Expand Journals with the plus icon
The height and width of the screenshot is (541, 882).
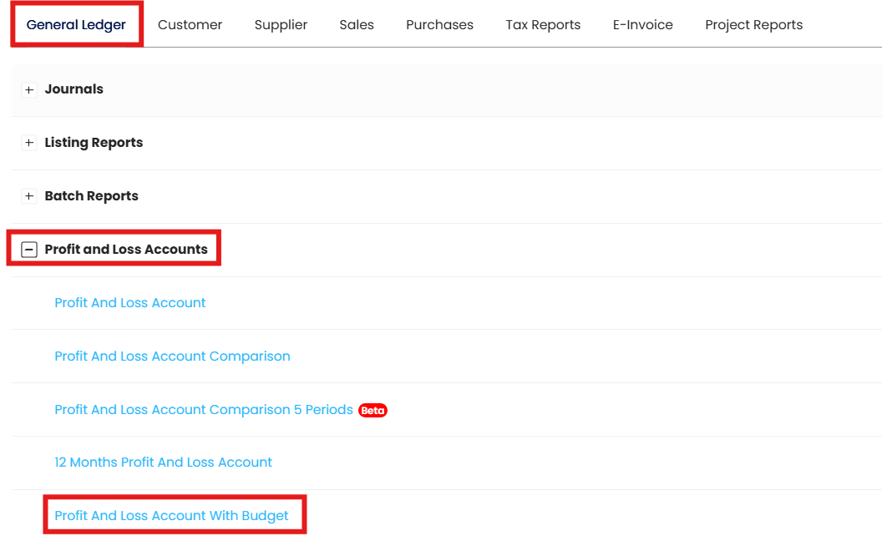tap(29, 89)
